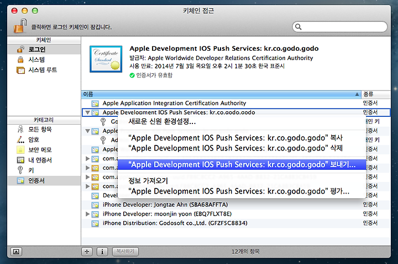Choose the 삭제 entry in the context menu
The width and height of the screenshot is (398, 264).
242,148
